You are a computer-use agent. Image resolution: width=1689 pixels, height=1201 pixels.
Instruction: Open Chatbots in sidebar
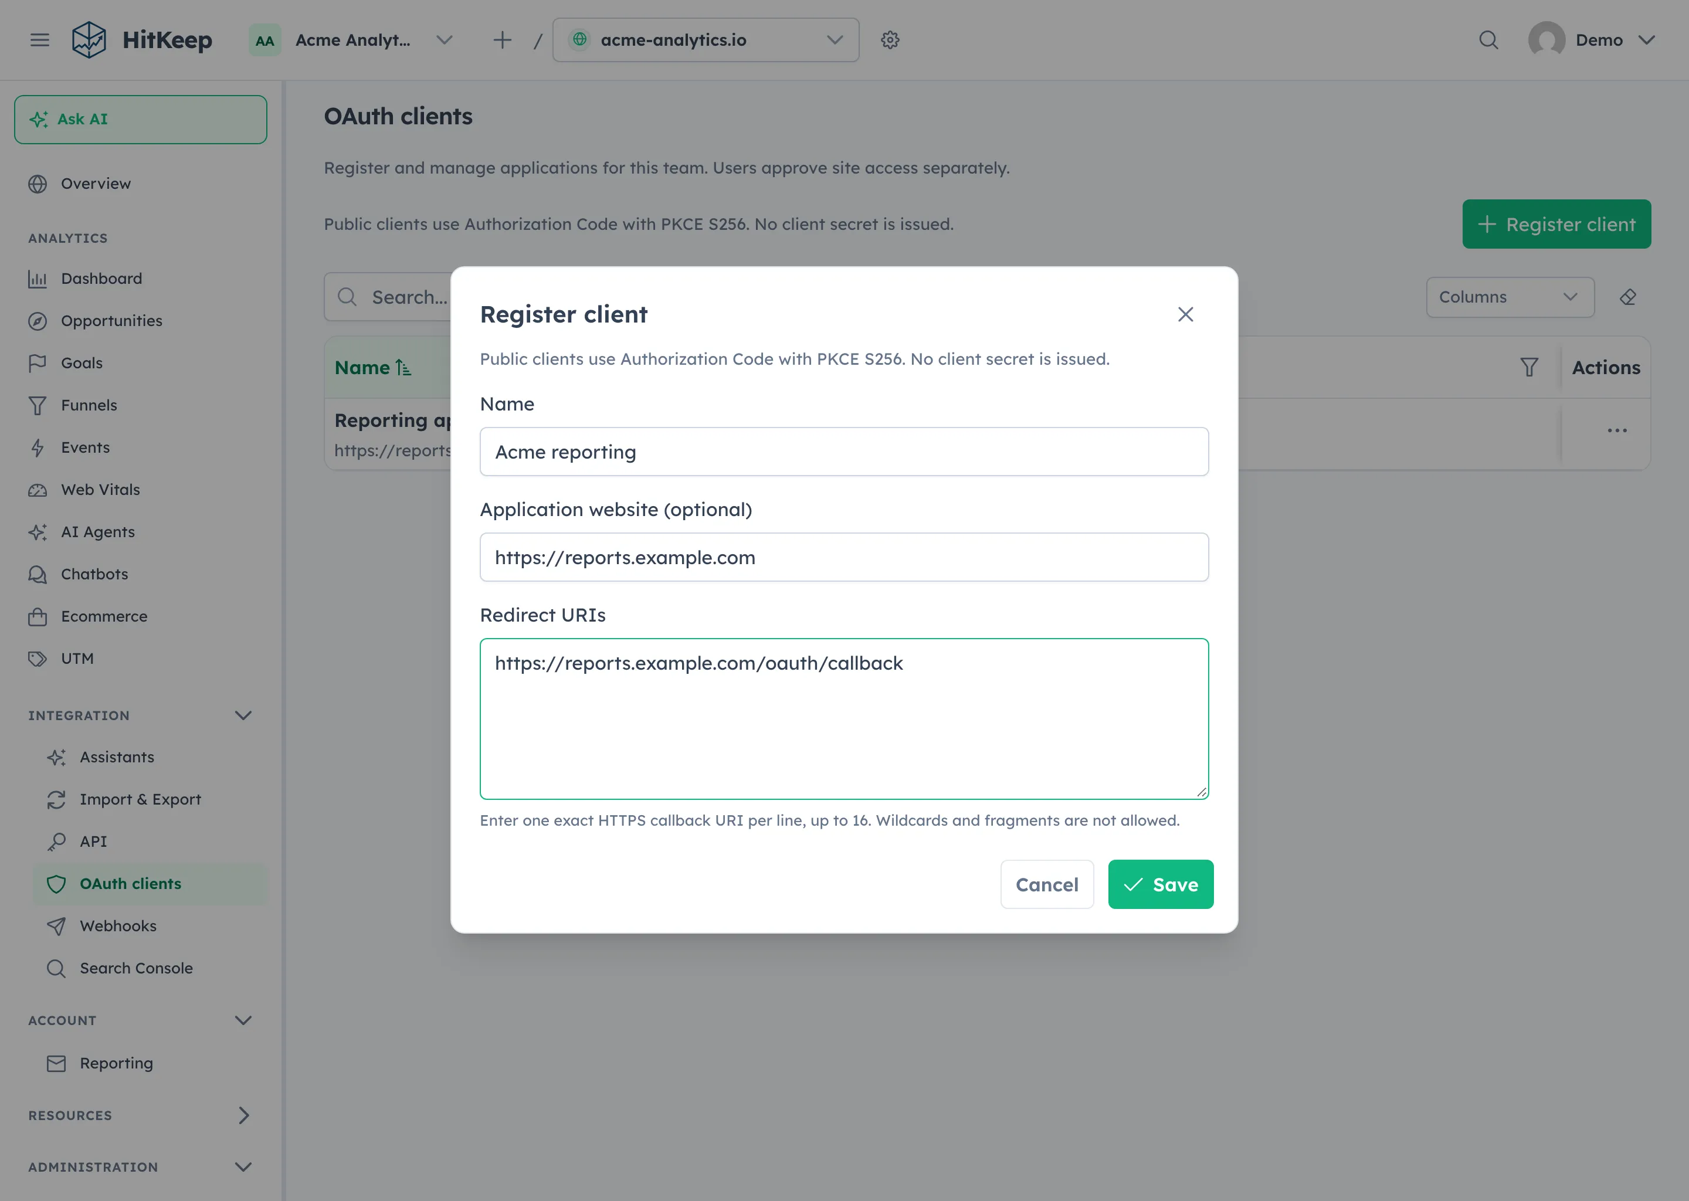141,574
